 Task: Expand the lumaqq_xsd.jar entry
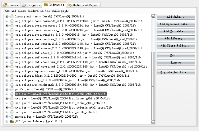(x=7, y=16)
